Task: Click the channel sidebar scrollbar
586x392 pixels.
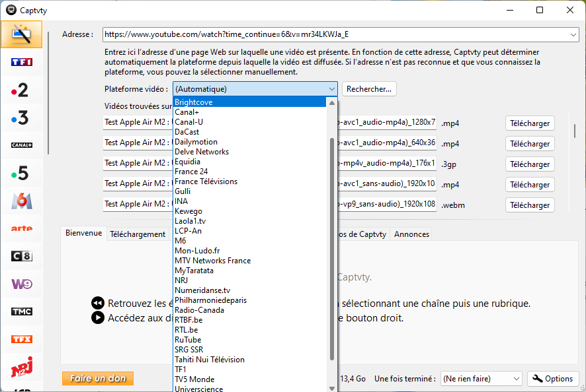Action: (x=48, y=92)
